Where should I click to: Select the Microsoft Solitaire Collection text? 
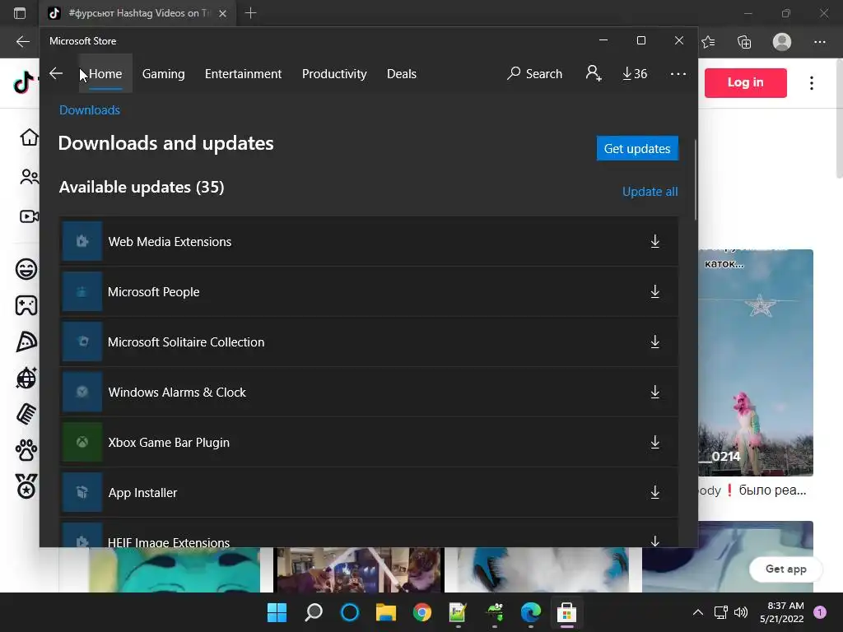[x=186, y=342]
